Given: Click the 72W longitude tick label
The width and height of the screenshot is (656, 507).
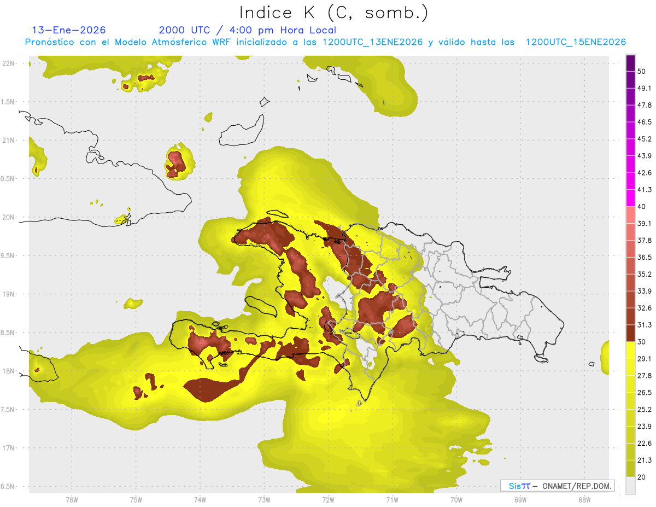Looking at the screenshot, I should tap(328, 499).
